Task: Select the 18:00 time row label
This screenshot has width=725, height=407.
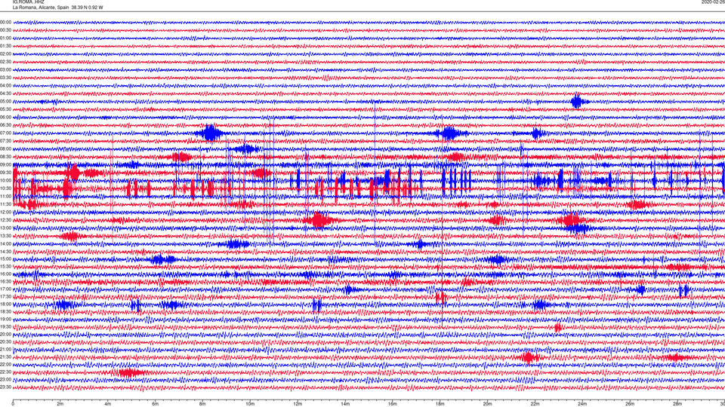Action: point(5,304)
